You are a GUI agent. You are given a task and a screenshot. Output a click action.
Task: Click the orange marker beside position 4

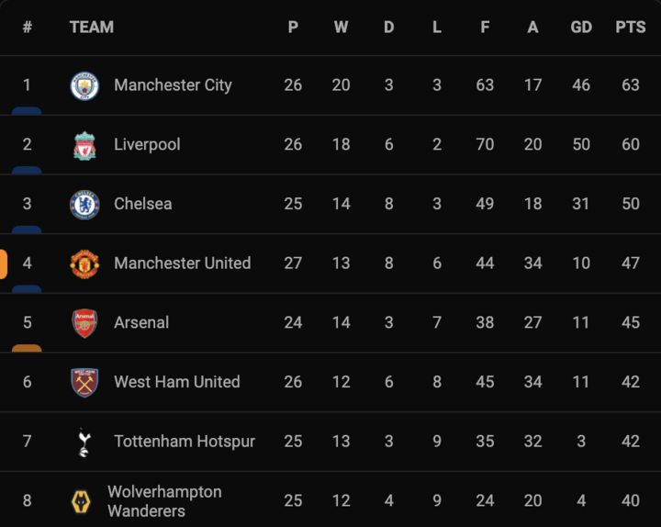[x=3, y=263]
